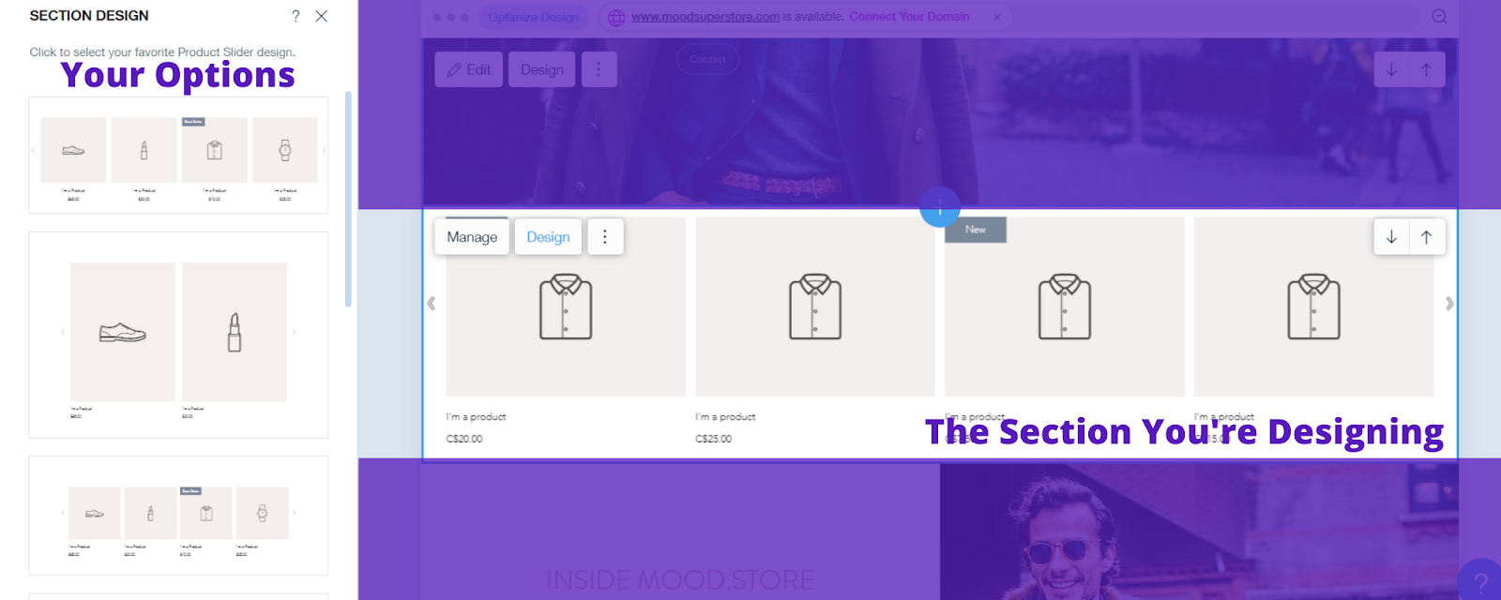This screenshot has height=600, width=1501.
Task: Move the top hero section down
Action: click(x=1391, y=69)
